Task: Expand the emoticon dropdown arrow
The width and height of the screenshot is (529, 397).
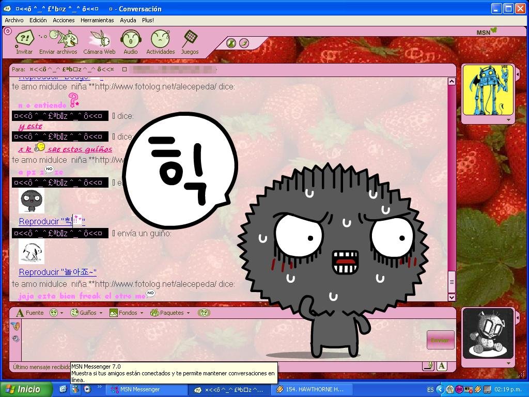Action: [62, 313]
